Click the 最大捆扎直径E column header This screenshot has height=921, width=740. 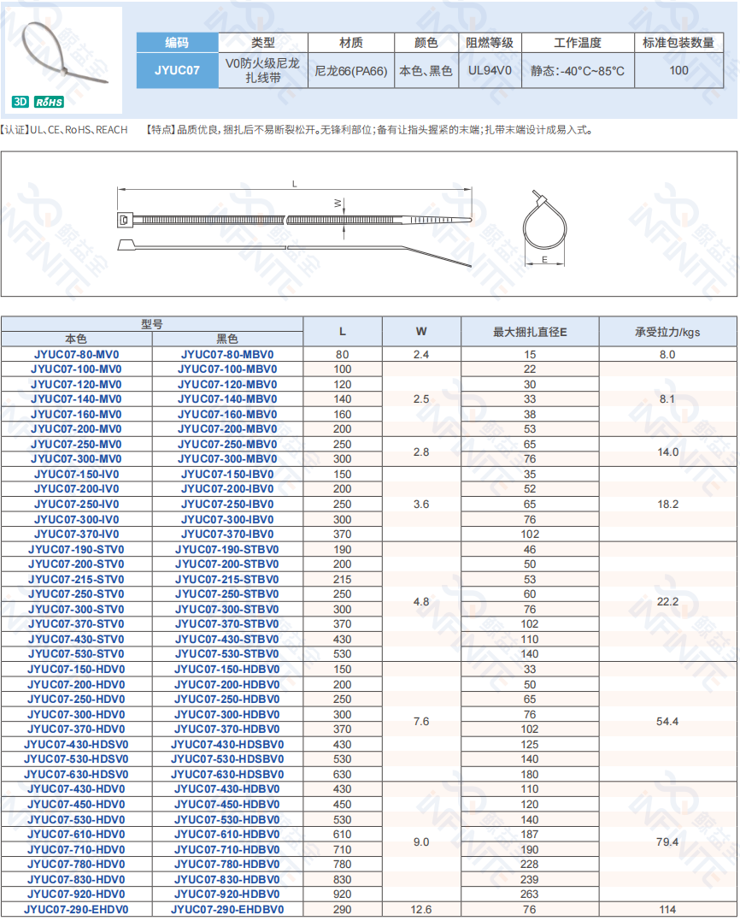[x=530, y=332]
